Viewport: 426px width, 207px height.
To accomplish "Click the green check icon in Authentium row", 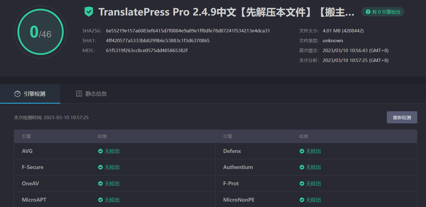I will pos(302,167).
